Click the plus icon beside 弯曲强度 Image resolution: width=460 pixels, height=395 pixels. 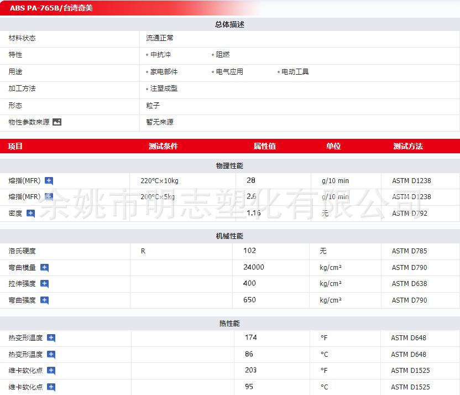pos(44,300)
